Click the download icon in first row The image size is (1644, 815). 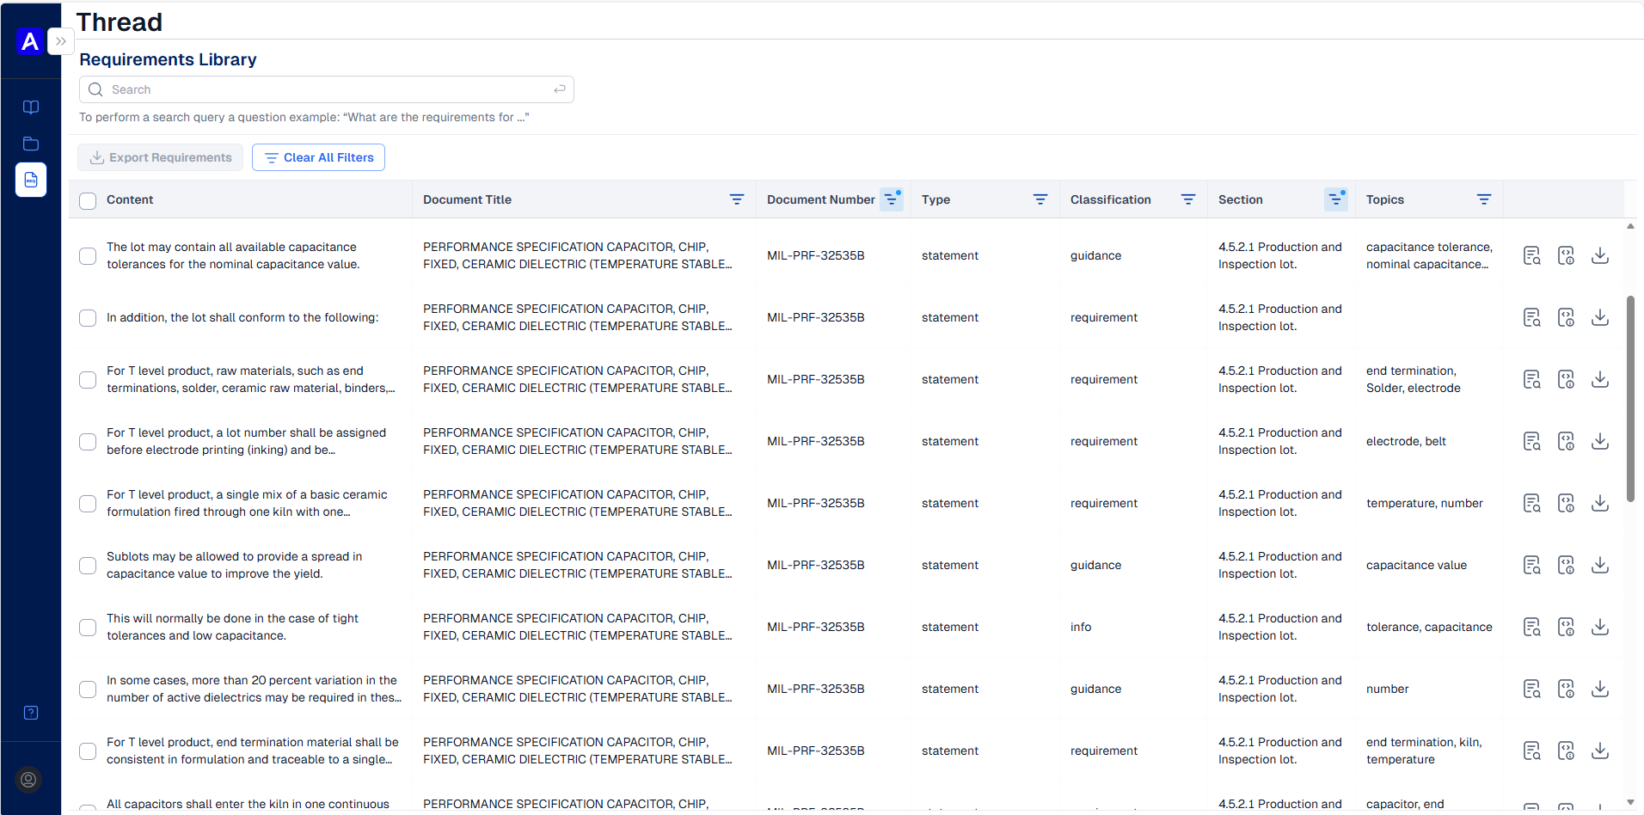point(1599,255)
